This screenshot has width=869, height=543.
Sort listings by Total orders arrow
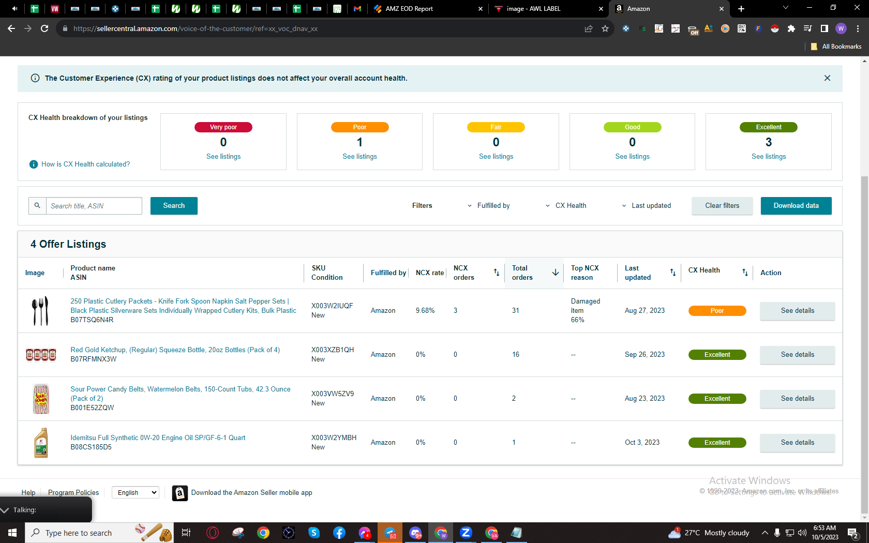pyautogui.click(x=556, y=273)
